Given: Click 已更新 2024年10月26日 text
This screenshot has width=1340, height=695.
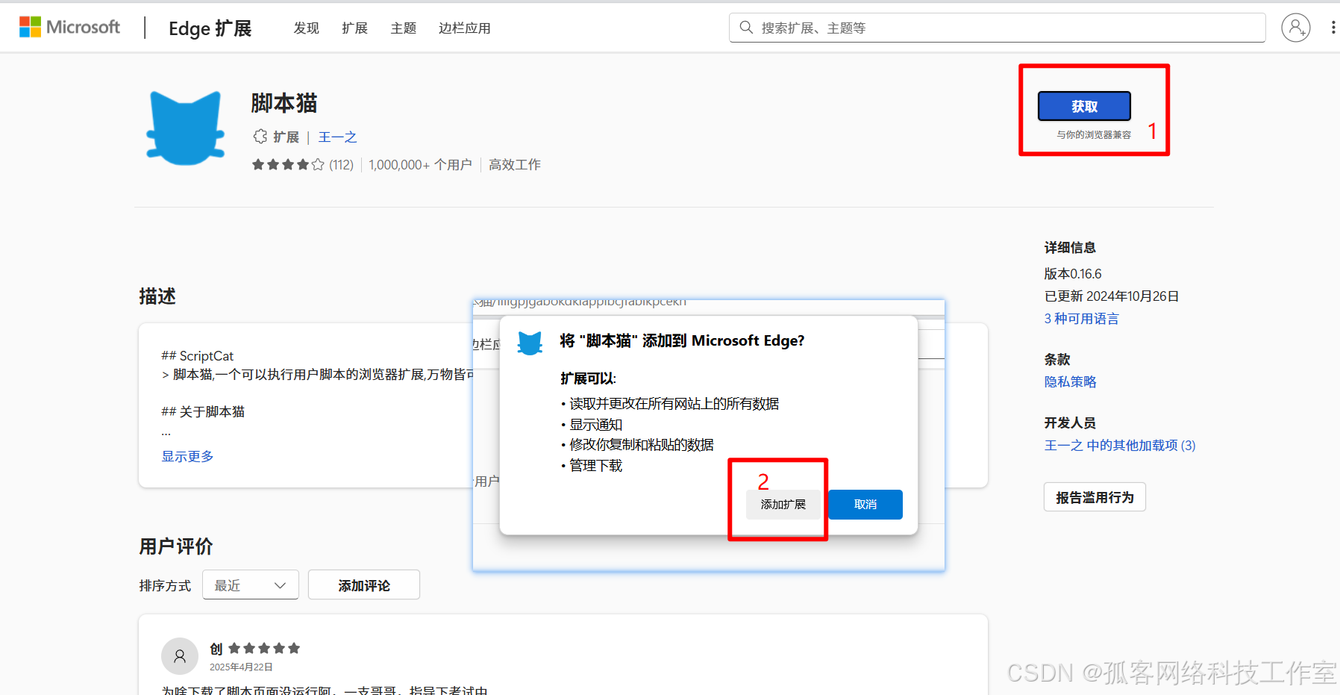Looking at the screenshot, I should pos(1111,296).
